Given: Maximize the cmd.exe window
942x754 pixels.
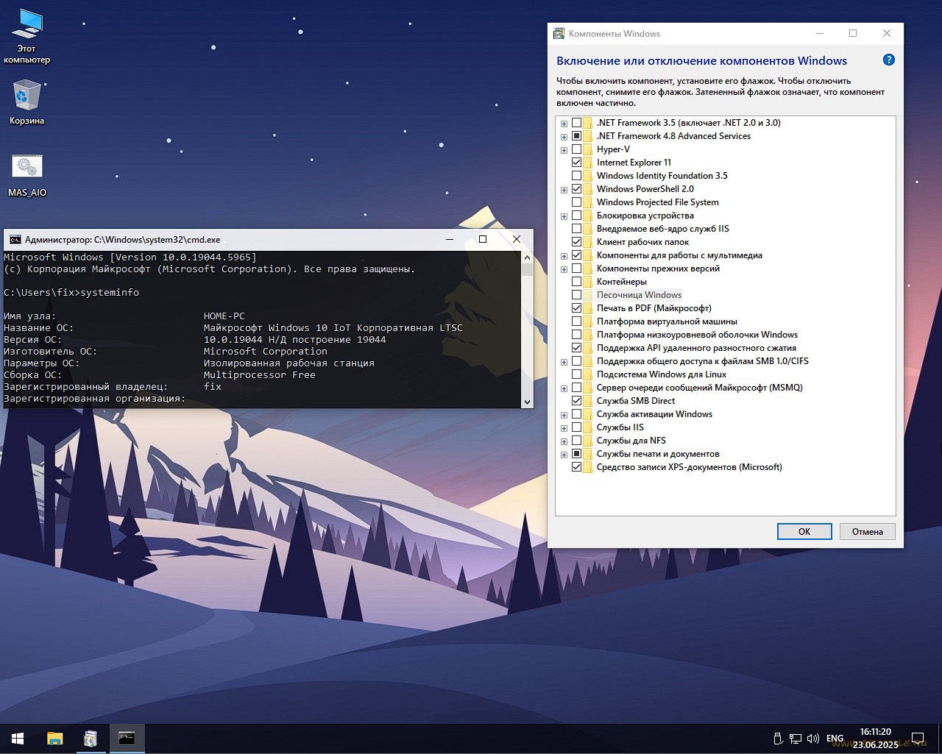Looking at the screenshot, I should [x=483, y=239].
